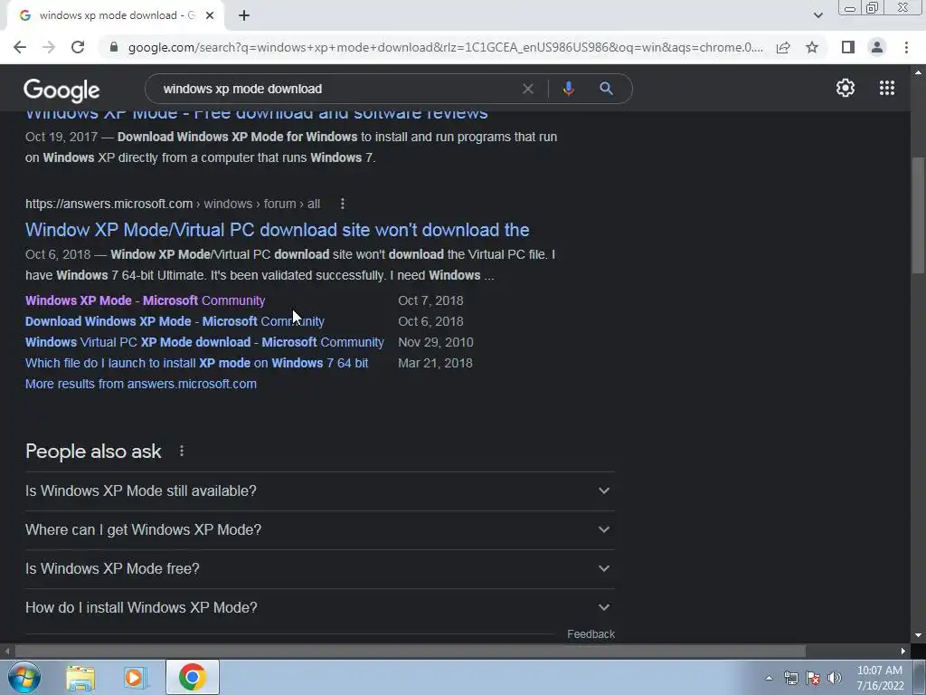
Task: Open 'Windows Virtual PC XP Mode download' link
Action: point(204,342)
